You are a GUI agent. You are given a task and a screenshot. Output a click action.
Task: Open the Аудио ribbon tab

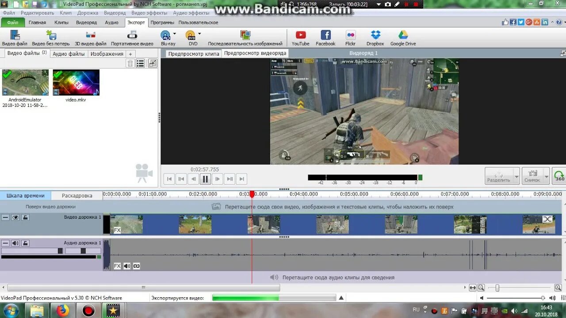[111, 23]
